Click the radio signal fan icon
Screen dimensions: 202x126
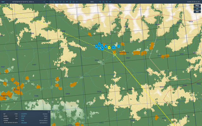(67, 2)
